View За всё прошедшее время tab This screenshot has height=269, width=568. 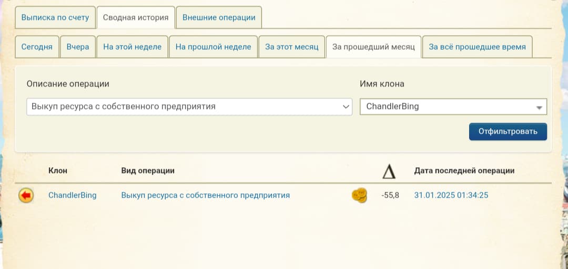click(x=477, y=47)
